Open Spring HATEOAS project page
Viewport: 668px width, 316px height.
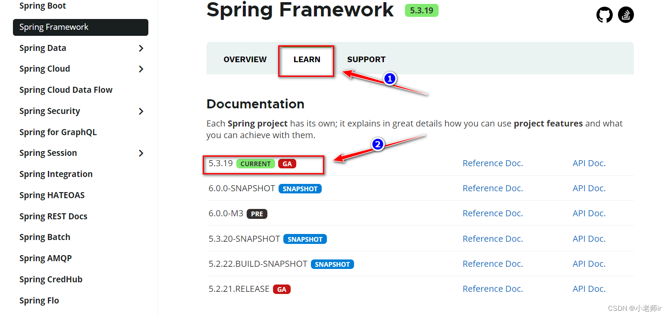click(52, 195)
